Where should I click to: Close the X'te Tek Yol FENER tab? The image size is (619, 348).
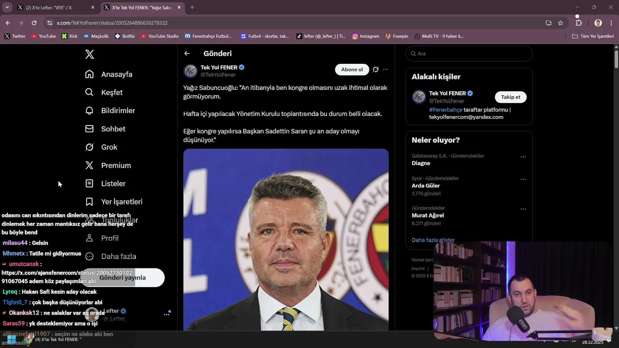179,8
